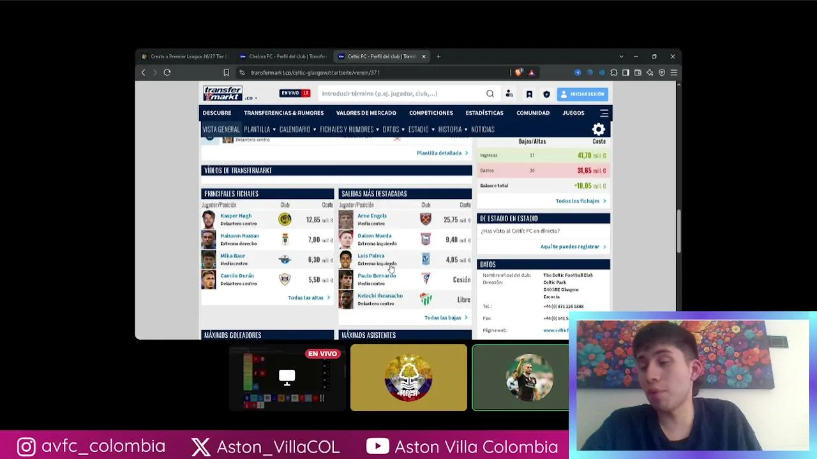
Task: Open Transferencias & Rumores menu
Action: (283, 113)
